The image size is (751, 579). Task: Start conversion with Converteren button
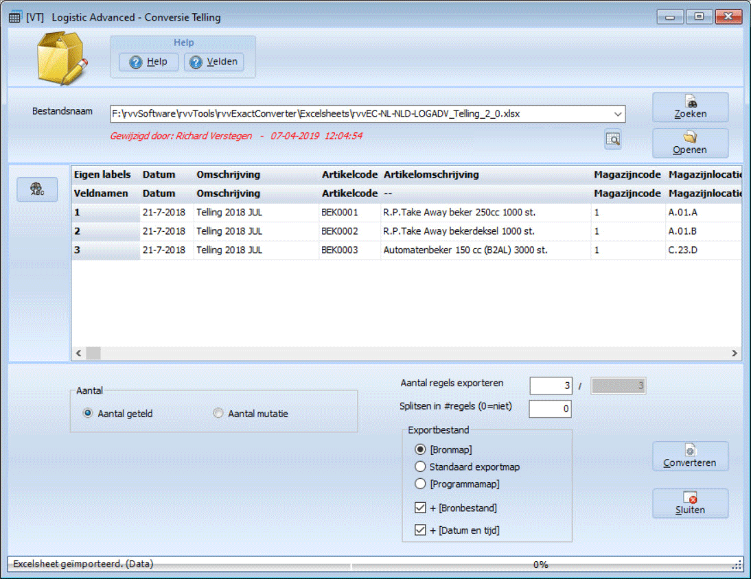pos(690,456)
